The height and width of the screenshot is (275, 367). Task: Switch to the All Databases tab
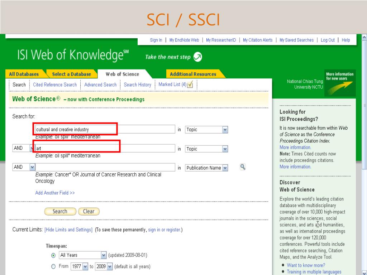[x=24, y=74]
